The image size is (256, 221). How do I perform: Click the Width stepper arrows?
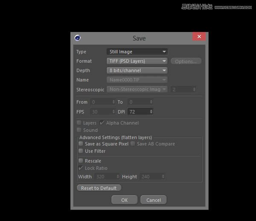[118, 177]
